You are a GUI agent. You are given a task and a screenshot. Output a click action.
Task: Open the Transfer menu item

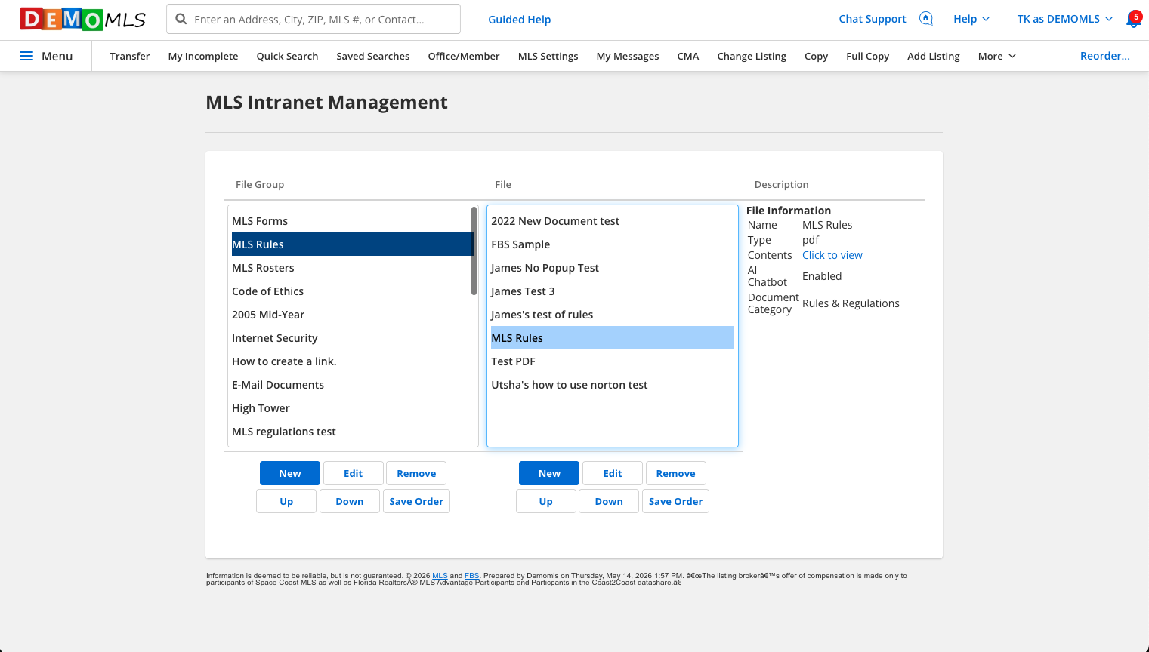tap(130, 56)
